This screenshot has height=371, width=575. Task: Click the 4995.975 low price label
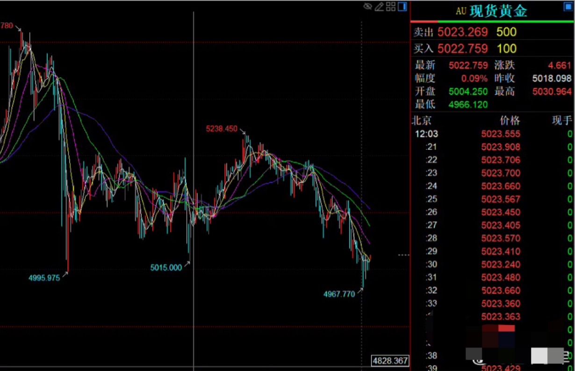point(44,278)
